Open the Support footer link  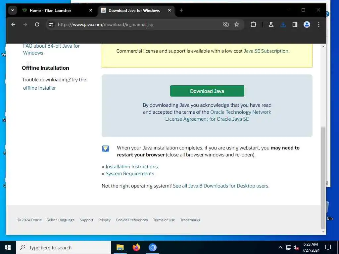pos(86,220)
